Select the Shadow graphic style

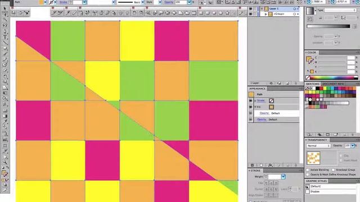point(331,191)
